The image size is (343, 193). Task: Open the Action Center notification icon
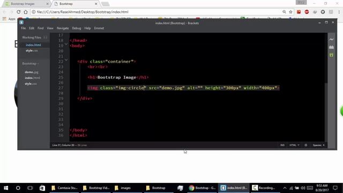tap(335, 188)
